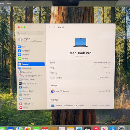This screenshot has height=130, width=130.
Task: Open Wallpaper settings
Action: tap(25, 98)
